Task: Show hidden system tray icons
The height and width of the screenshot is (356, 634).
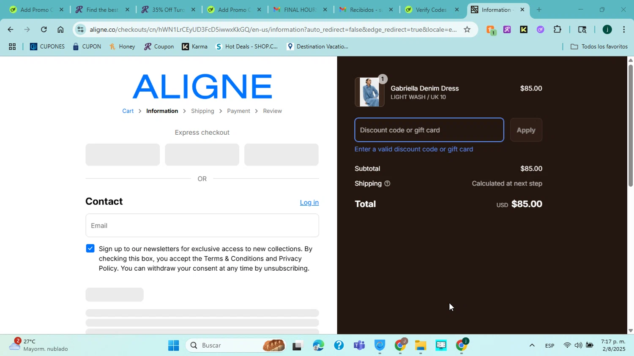Action: [532, 345]
